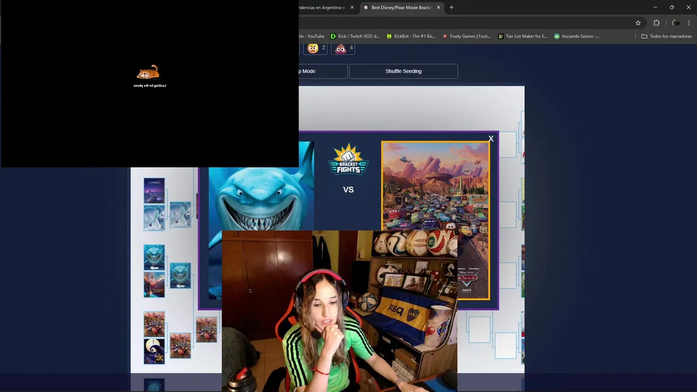Open the Chrome three-dot menu
The height and width of the screenshot is (392, 697).
coord(689,23)
